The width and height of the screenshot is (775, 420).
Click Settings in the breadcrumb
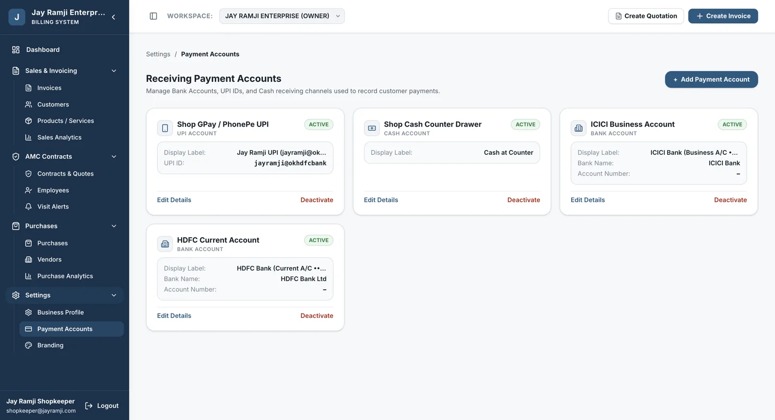[x=158, y=54]
